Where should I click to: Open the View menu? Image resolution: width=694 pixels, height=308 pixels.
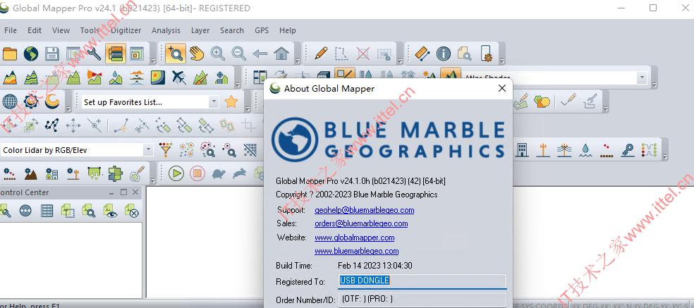(x=61, y=30)
